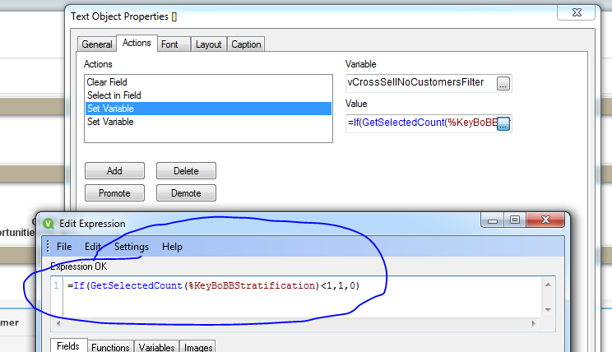Select the highlighted Set Variable action
Viewport: 612px width, 352px height.
point(208,109)
